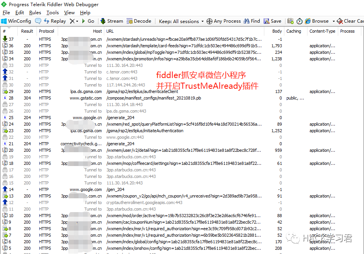This screenshot has height=254, width=364.
Task: Click JSON icon of session 20
Action: [5, 150]
